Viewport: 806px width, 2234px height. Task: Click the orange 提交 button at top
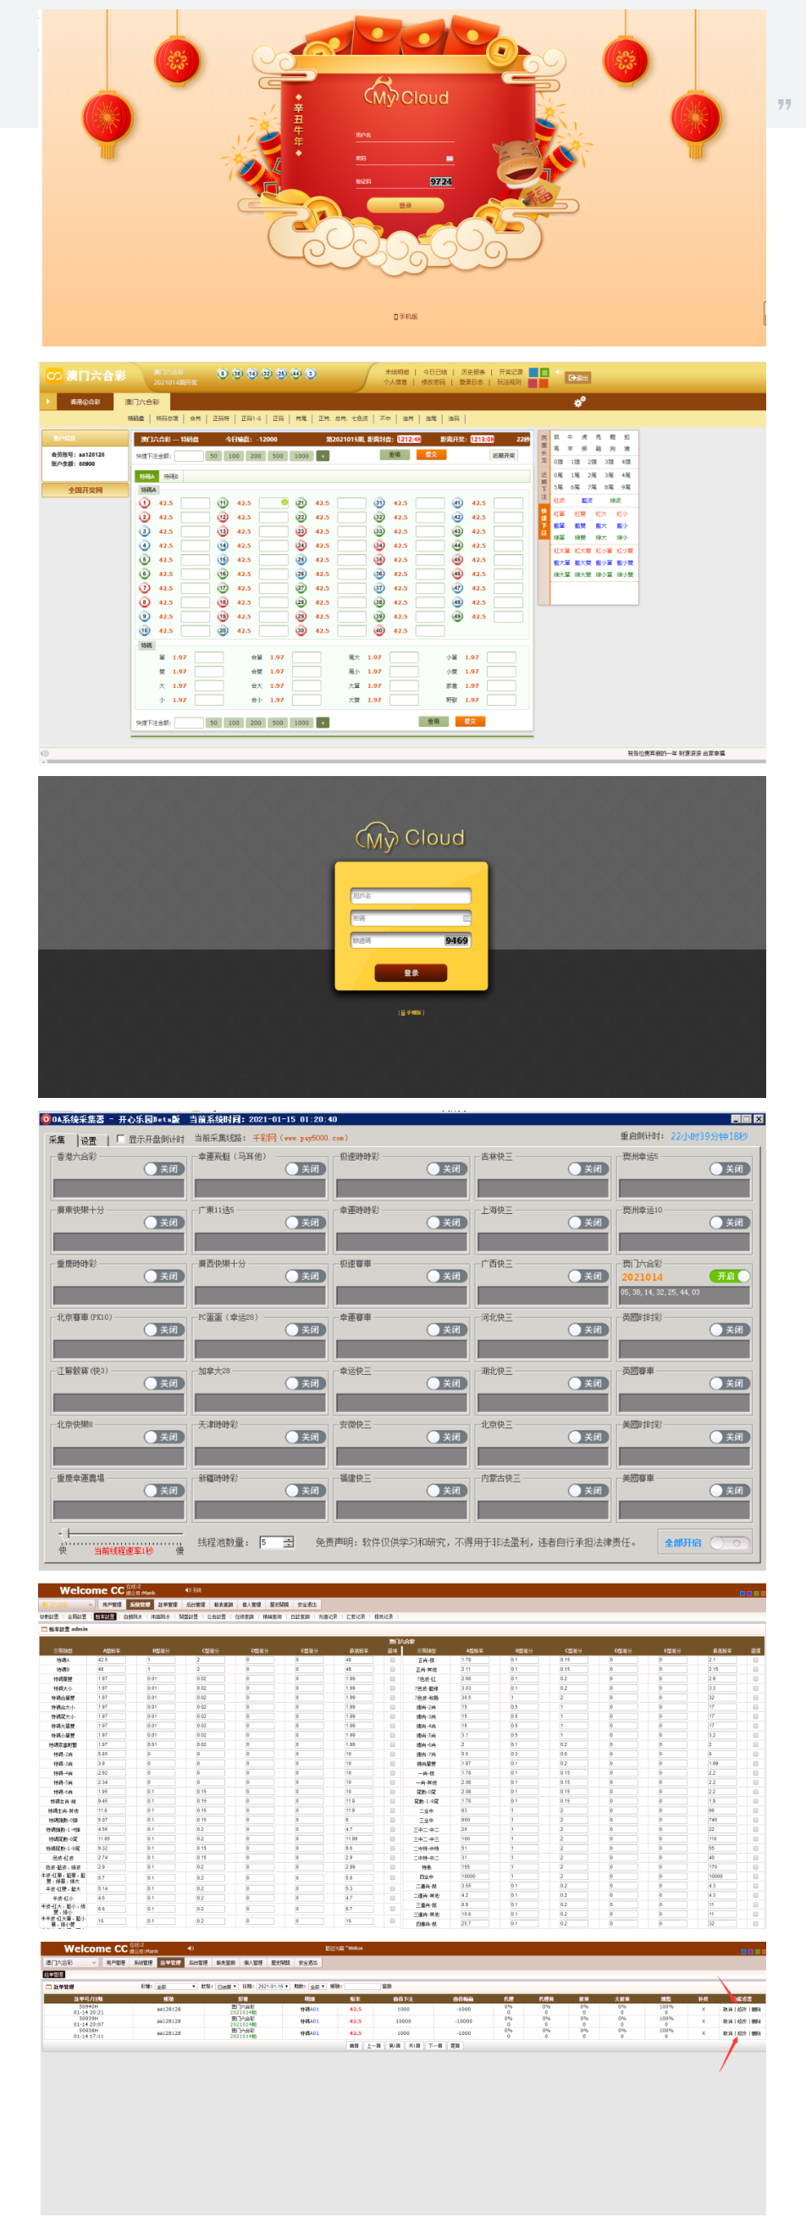[431, 454]
